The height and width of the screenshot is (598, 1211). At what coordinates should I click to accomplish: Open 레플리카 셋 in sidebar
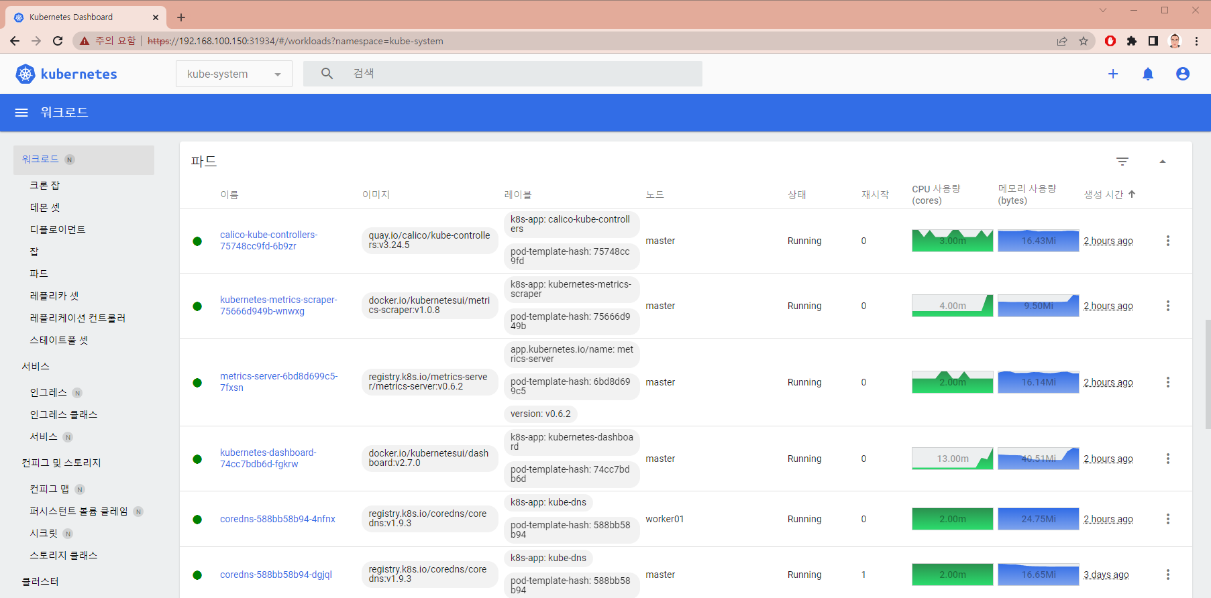coord(54,296)
